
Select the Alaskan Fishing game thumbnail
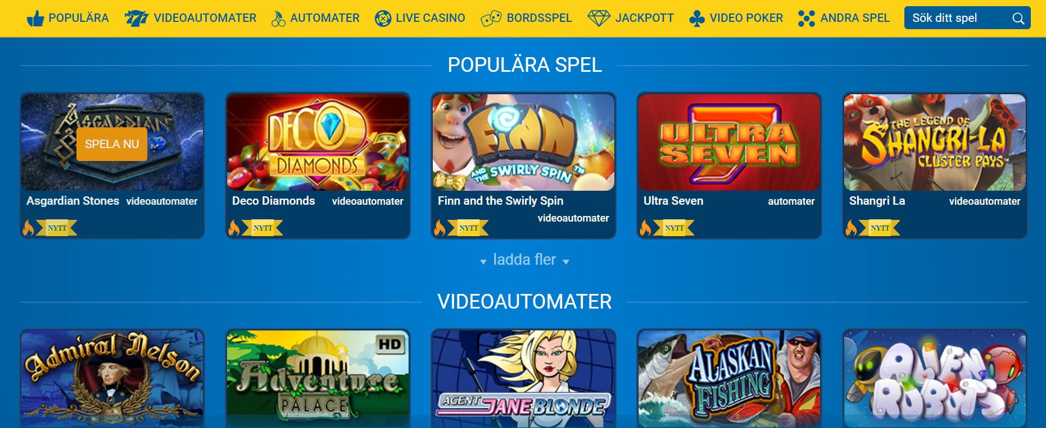coord(729,378)
